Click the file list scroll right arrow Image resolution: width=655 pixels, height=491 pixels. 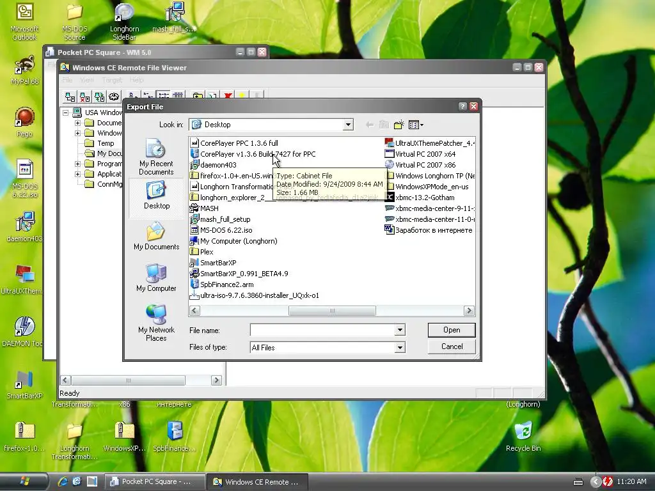pyautogui.click(x=469, y=311)
